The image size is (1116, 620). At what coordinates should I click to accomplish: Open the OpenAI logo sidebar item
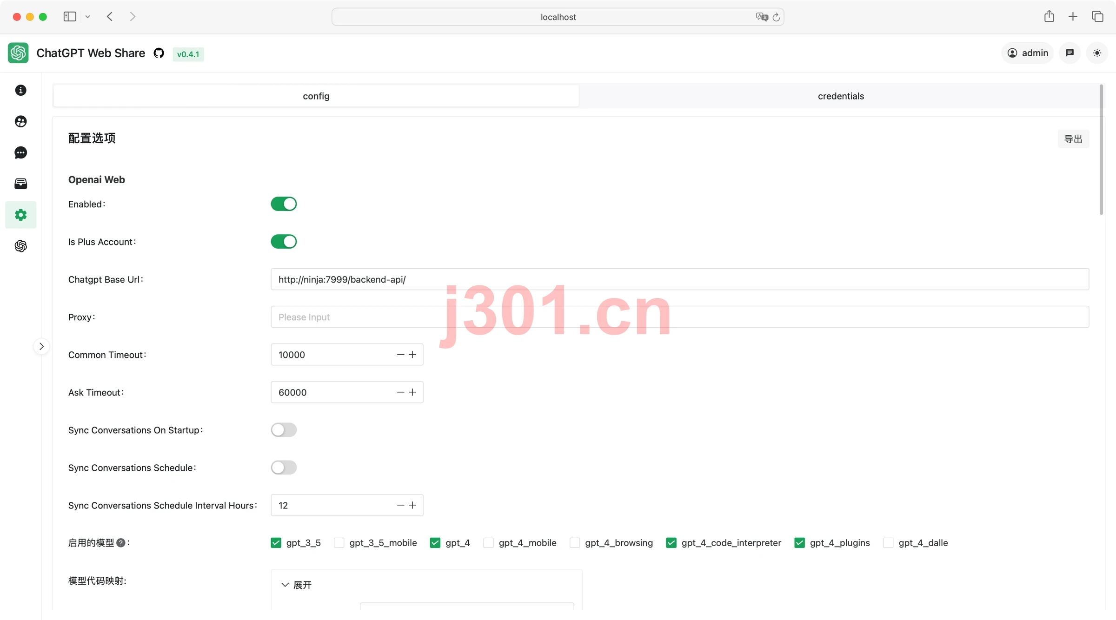(21, 246)
